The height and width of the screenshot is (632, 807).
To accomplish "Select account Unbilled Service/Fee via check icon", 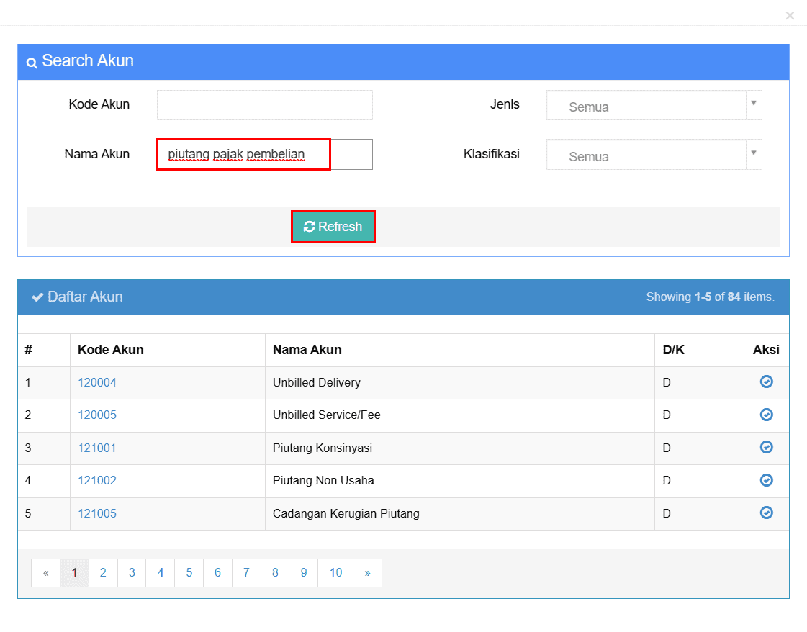I will click(766, 415).
